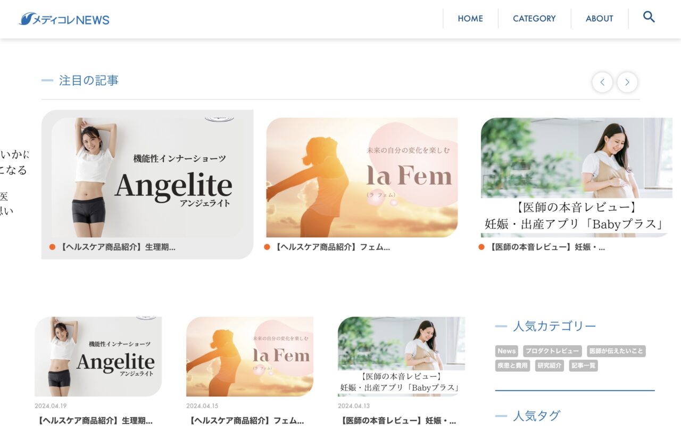Open the 2024.04.13 Babyプラス article thumbnail
The image size is (681, 431).
click(x=401, y=357)
